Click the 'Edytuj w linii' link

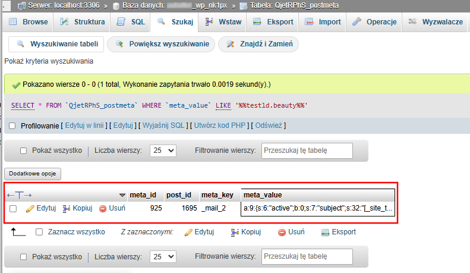[x=84, y=125]
